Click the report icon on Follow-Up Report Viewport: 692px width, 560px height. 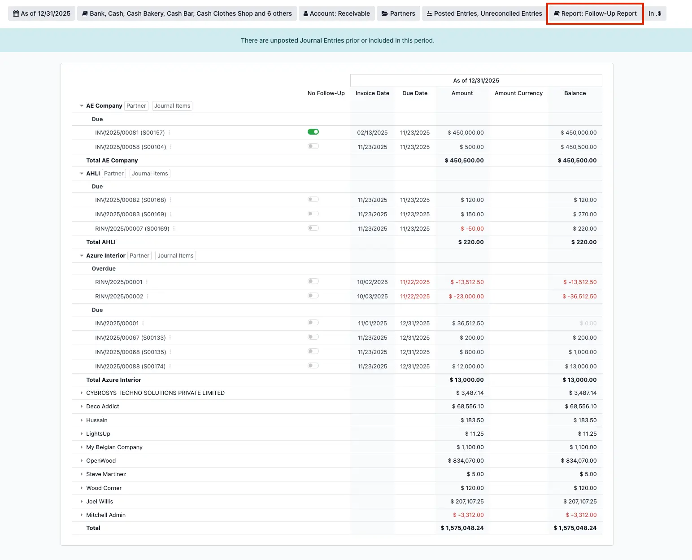556,13
